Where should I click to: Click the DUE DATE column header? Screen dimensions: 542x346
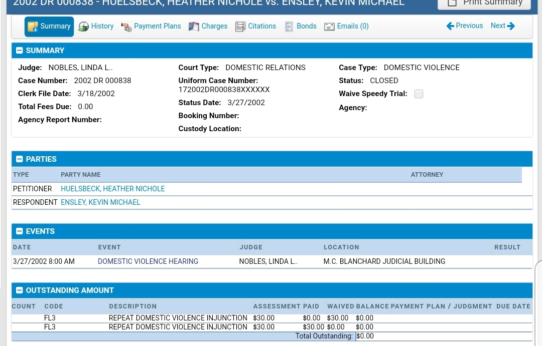click(513, 306)
